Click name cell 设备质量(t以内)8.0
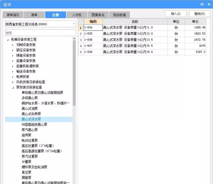Screen dimensions: 213x184 click(135, 52)
